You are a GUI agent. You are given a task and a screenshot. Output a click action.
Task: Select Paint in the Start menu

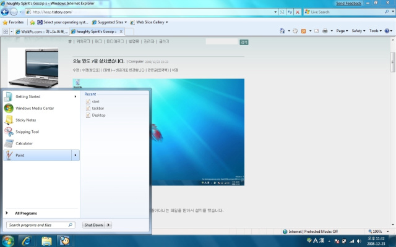click(37, 155)
